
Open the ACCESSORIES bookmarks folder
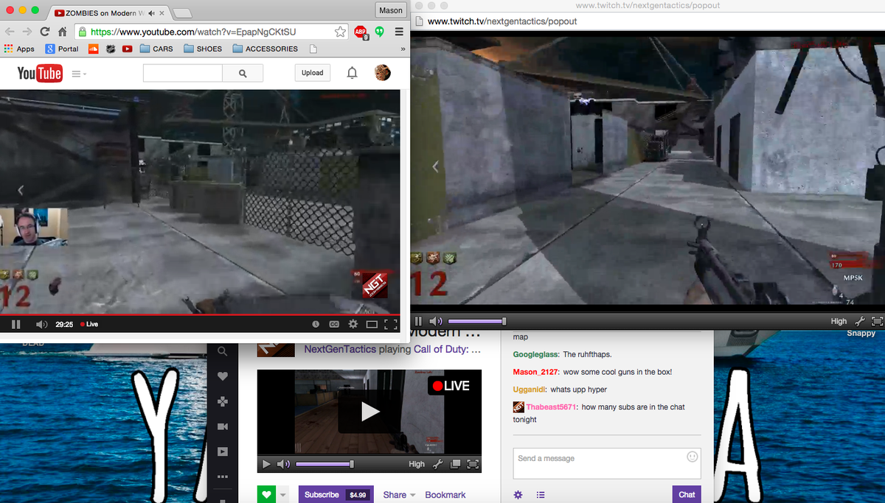[265, 49]
